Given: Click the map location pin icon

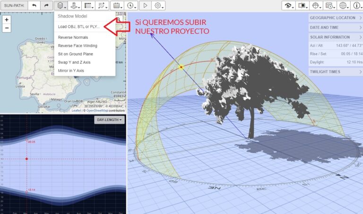Looking at the screenshot, I should tap(74, 6).
